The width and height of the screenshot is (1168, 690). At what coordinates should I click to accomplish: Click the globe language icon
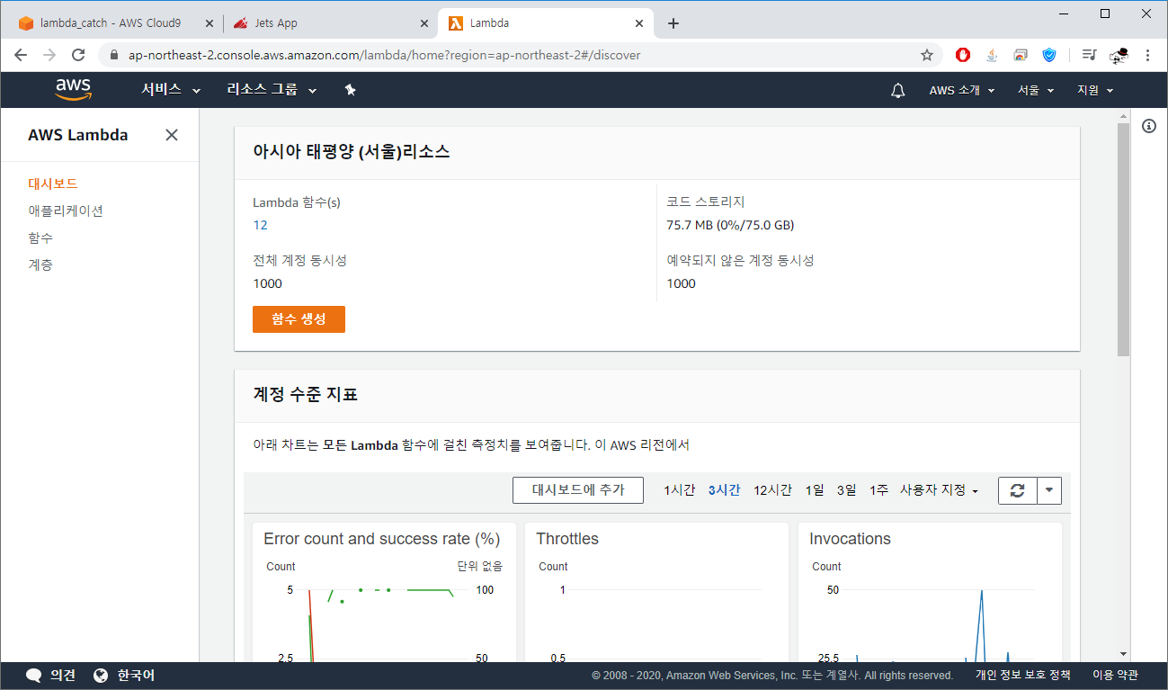tap(101, 676)
